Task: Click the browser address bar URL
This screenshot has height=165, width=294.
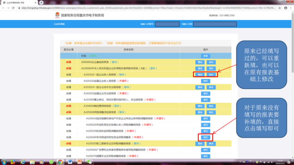Action: (x=148, y=8)
